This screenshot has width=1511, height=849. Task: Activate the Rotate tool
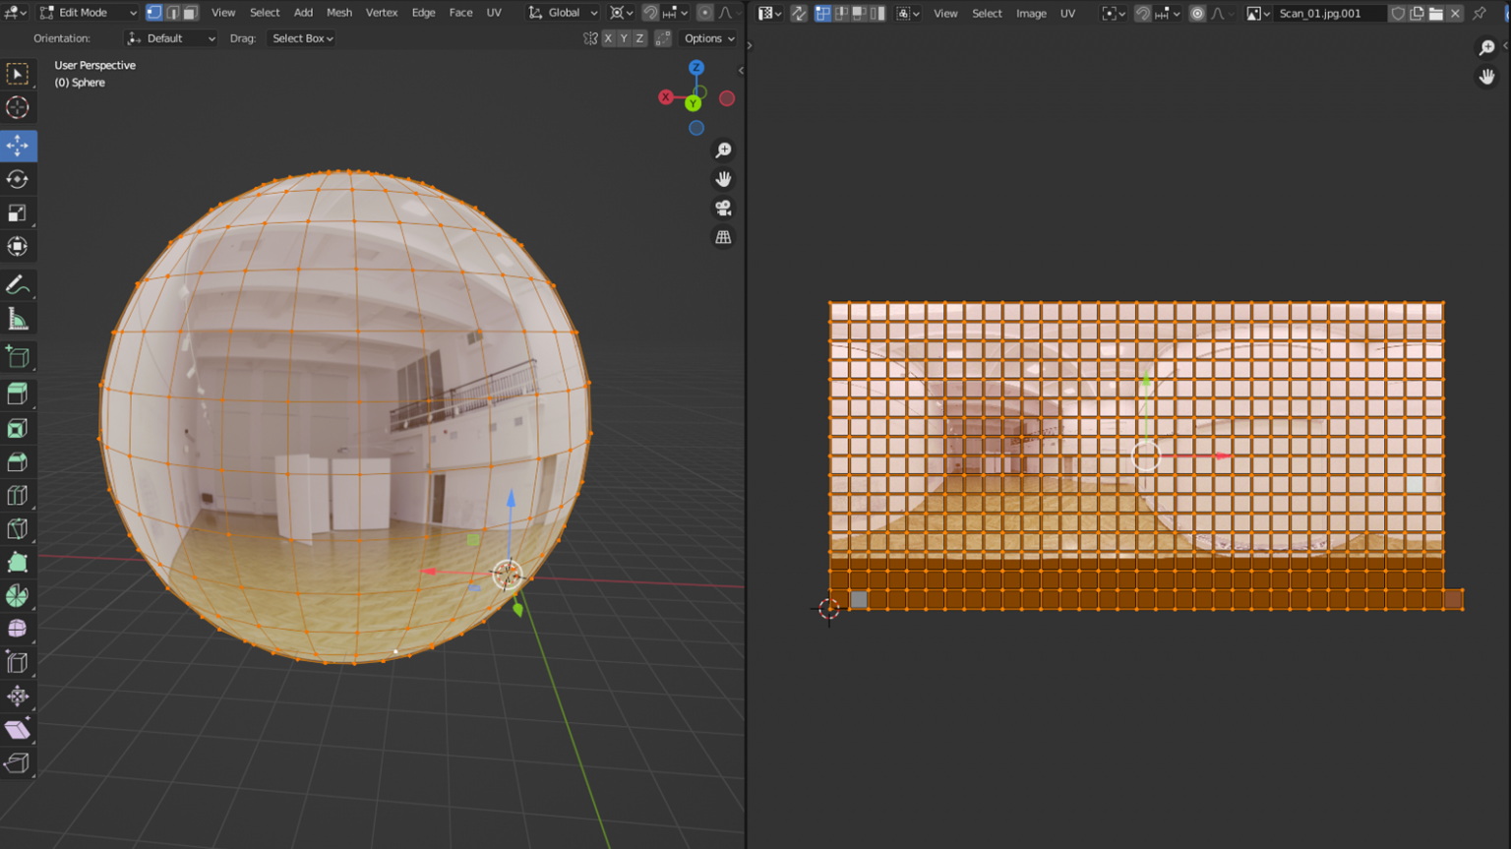(17, 179)
